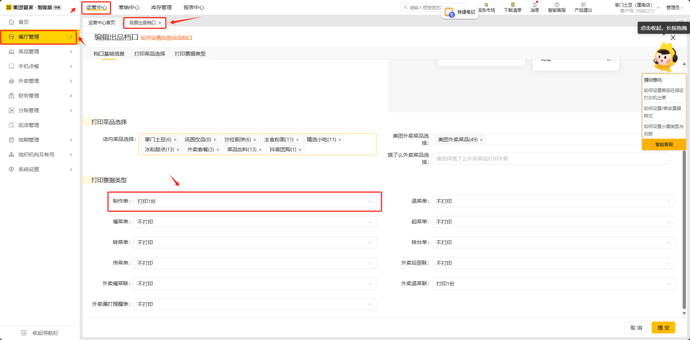This screenshot has width=690, height=340.
Task: Open the 消息 notification bell
Action: point(535,5)
